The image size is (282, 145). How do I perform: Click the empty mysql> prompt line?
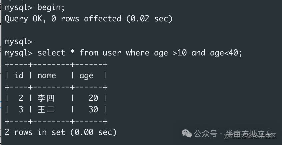coord(18,42)
